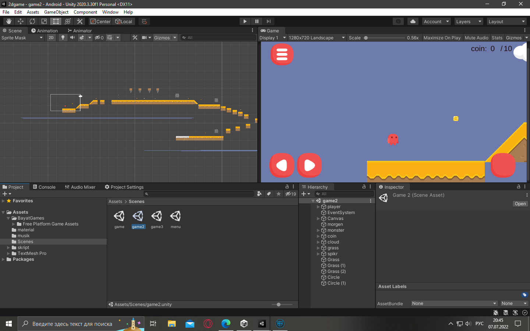Viewport: 530px width, 331px height.
Task: Expand the player object in Hierarchy
Action: point(318,207)
